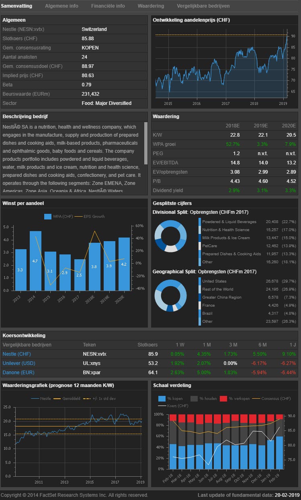Toggle the EPS Growth legend line
The height and width of the screenshot is (500, 301).
coord(78,217)
